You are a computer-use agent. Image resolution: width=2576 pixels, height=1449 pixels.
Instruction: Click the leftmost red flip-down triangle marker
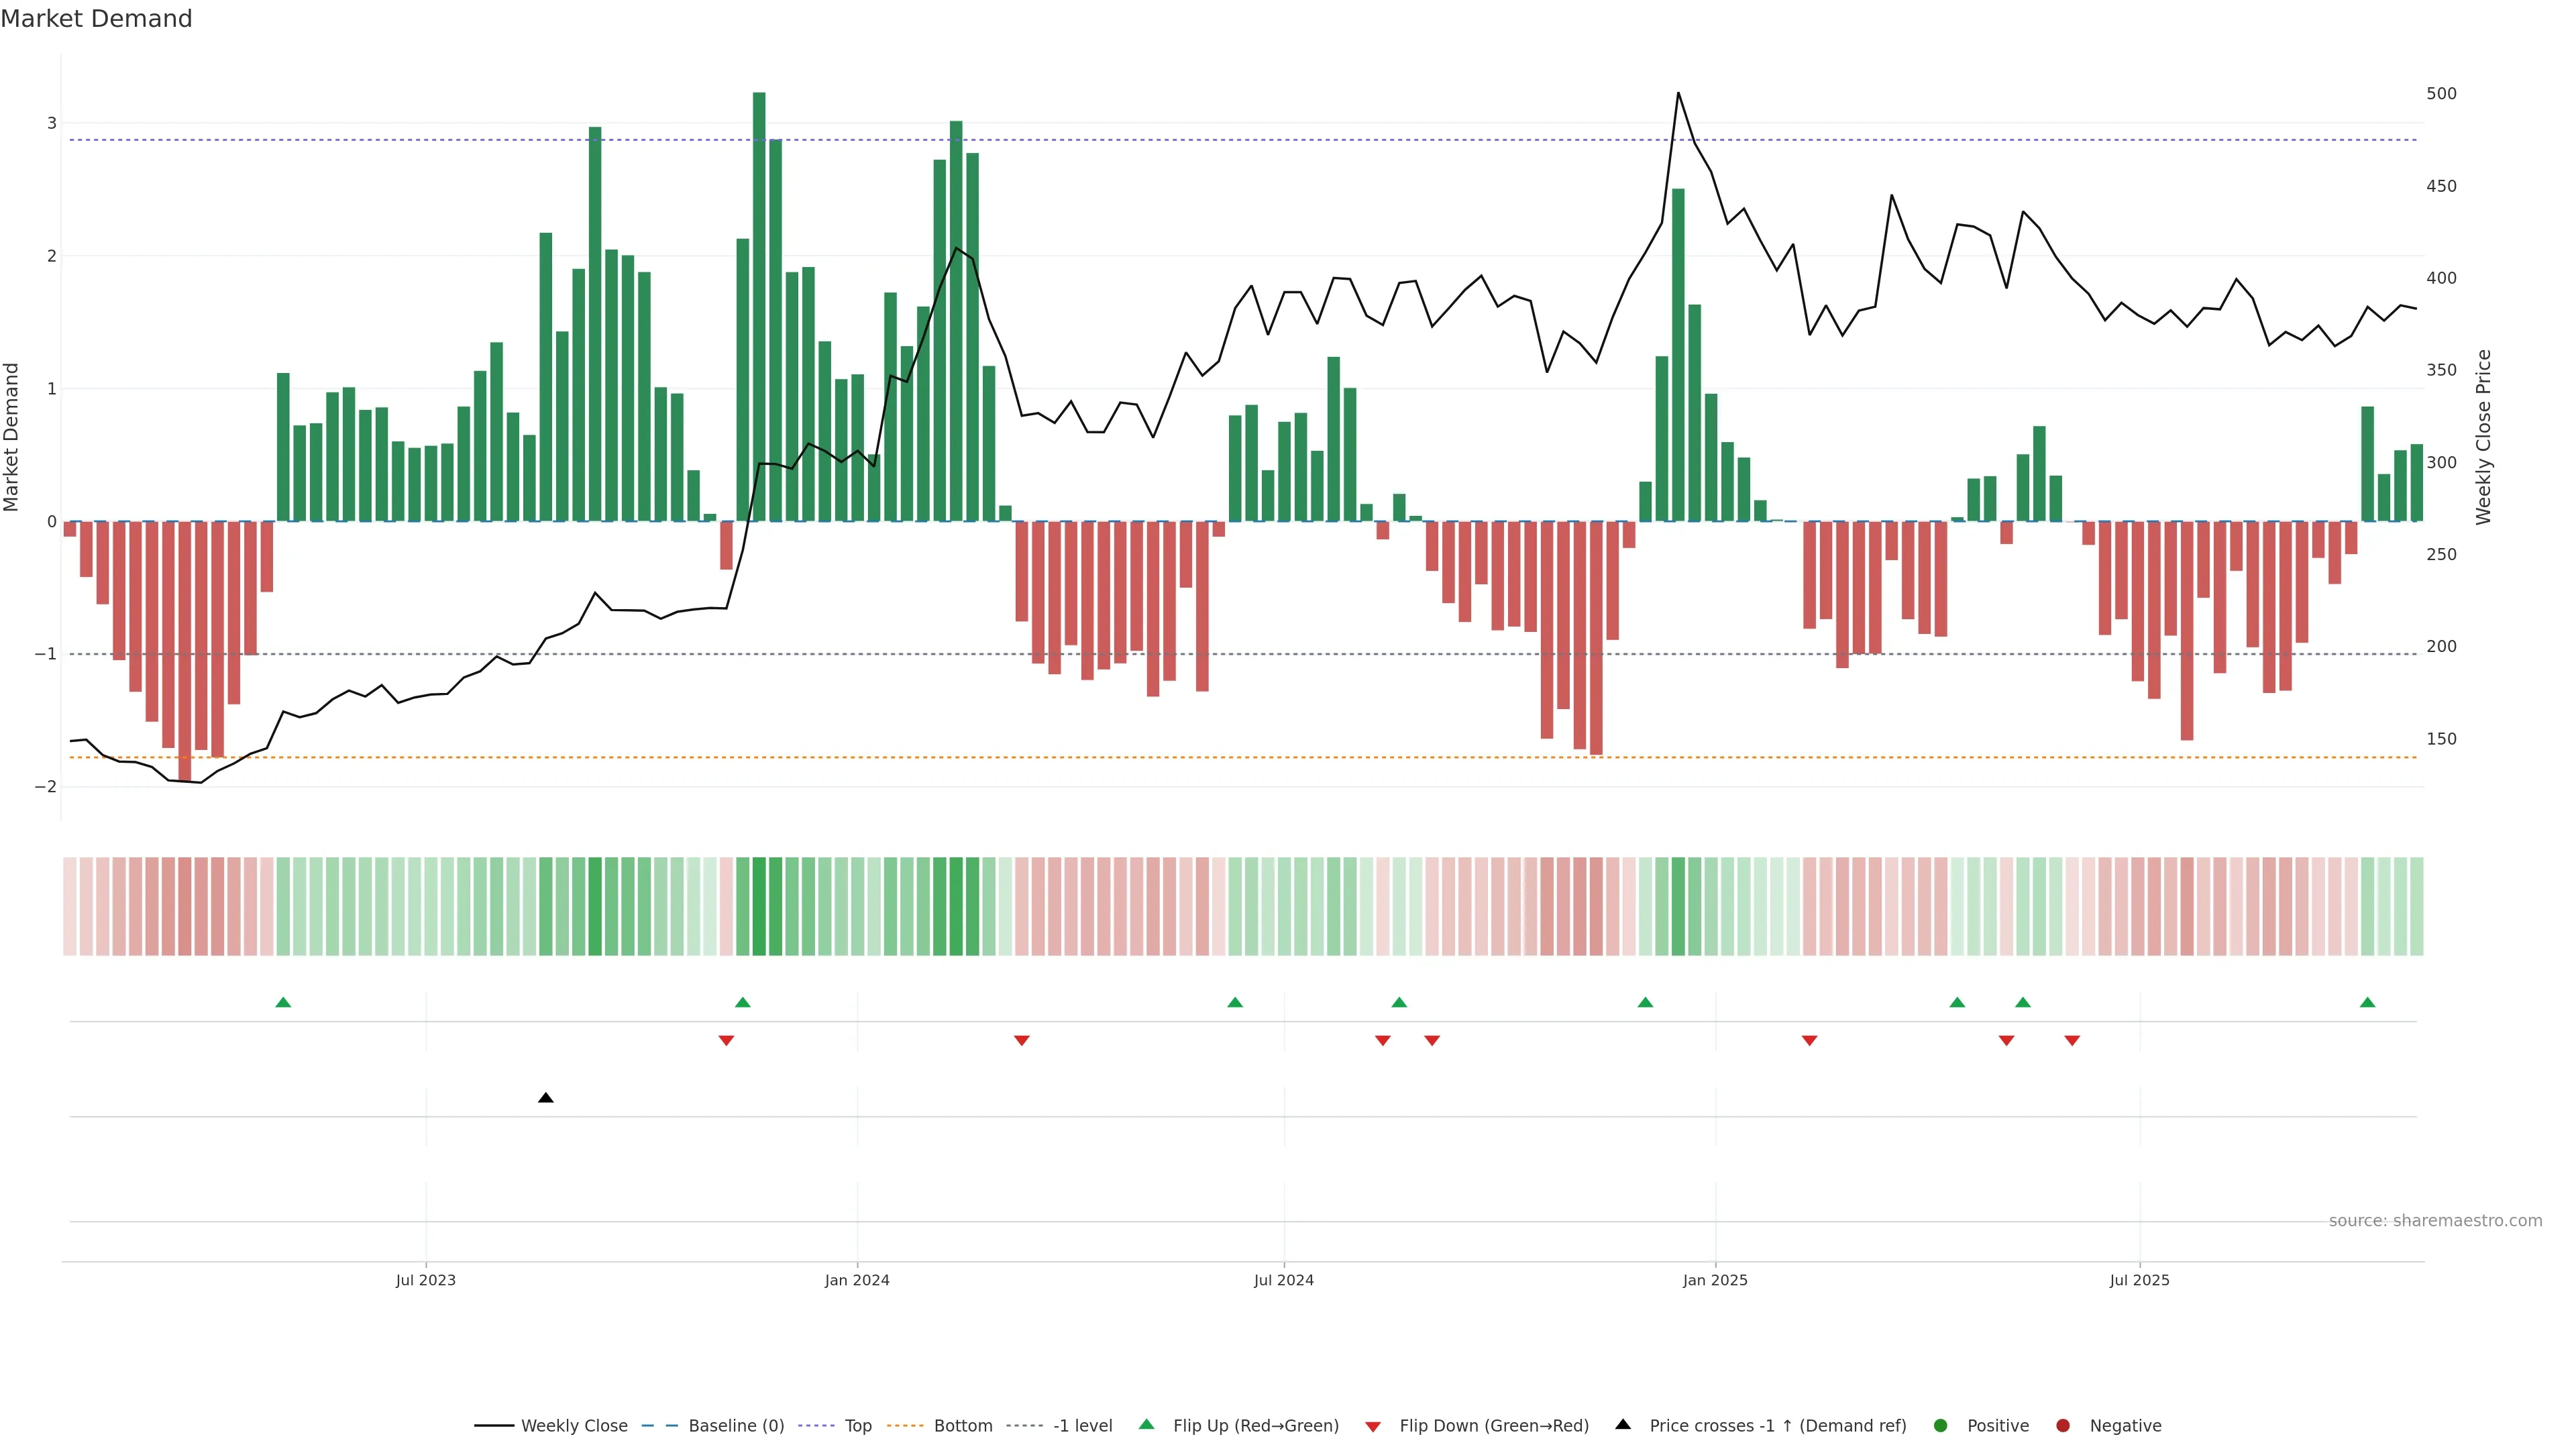pos(726,1041)
